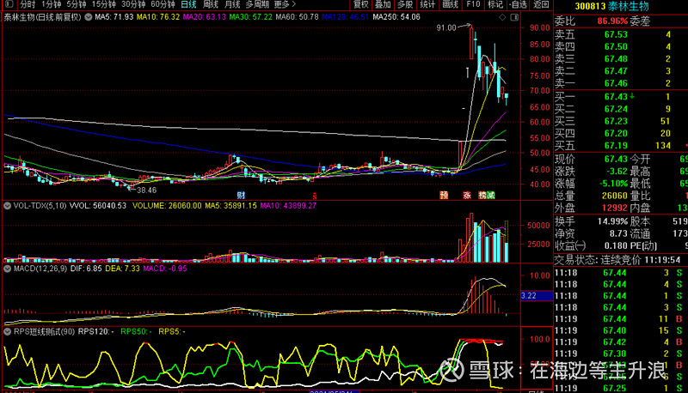Open the 画线 drawing tools
The height and width of the screenshot is (393, 688).
450,4
